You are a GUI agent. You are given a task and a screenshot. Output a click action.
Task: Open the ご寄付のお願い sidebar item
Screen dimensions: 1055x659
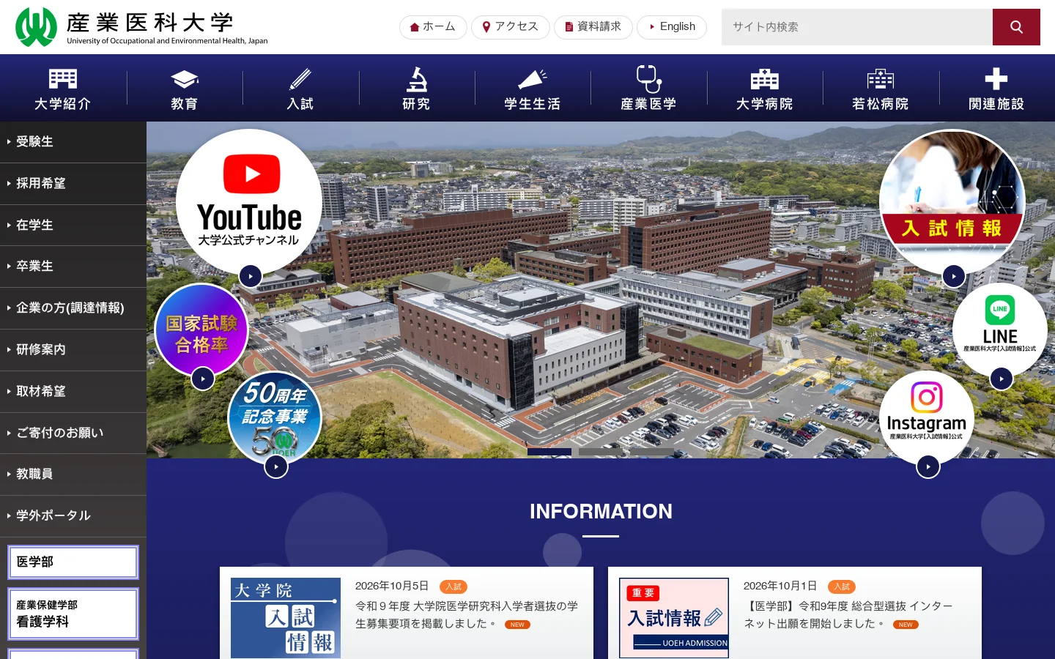(x=73, y=433)
